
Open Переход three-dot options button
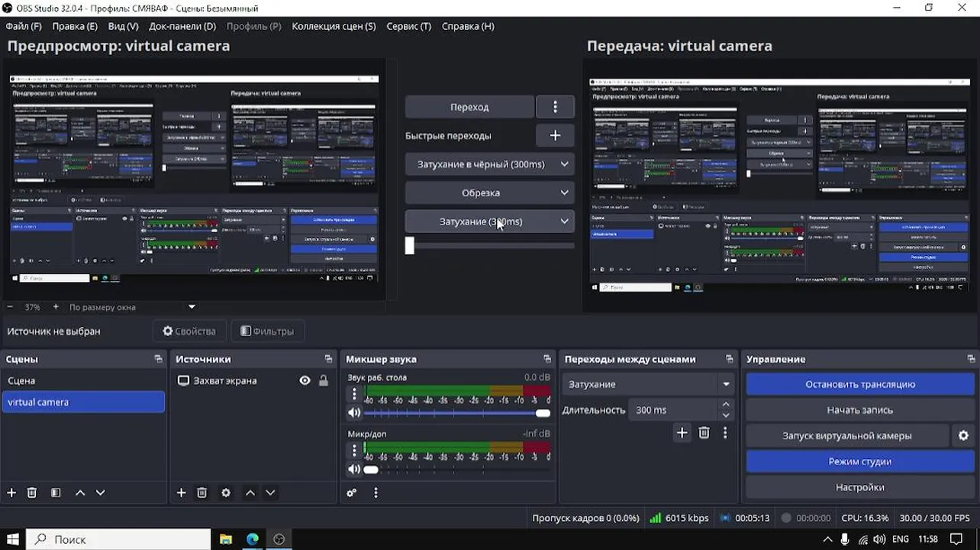coord(555,107)
